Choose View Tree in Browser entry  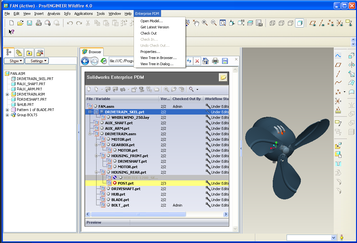coord(158,58)
